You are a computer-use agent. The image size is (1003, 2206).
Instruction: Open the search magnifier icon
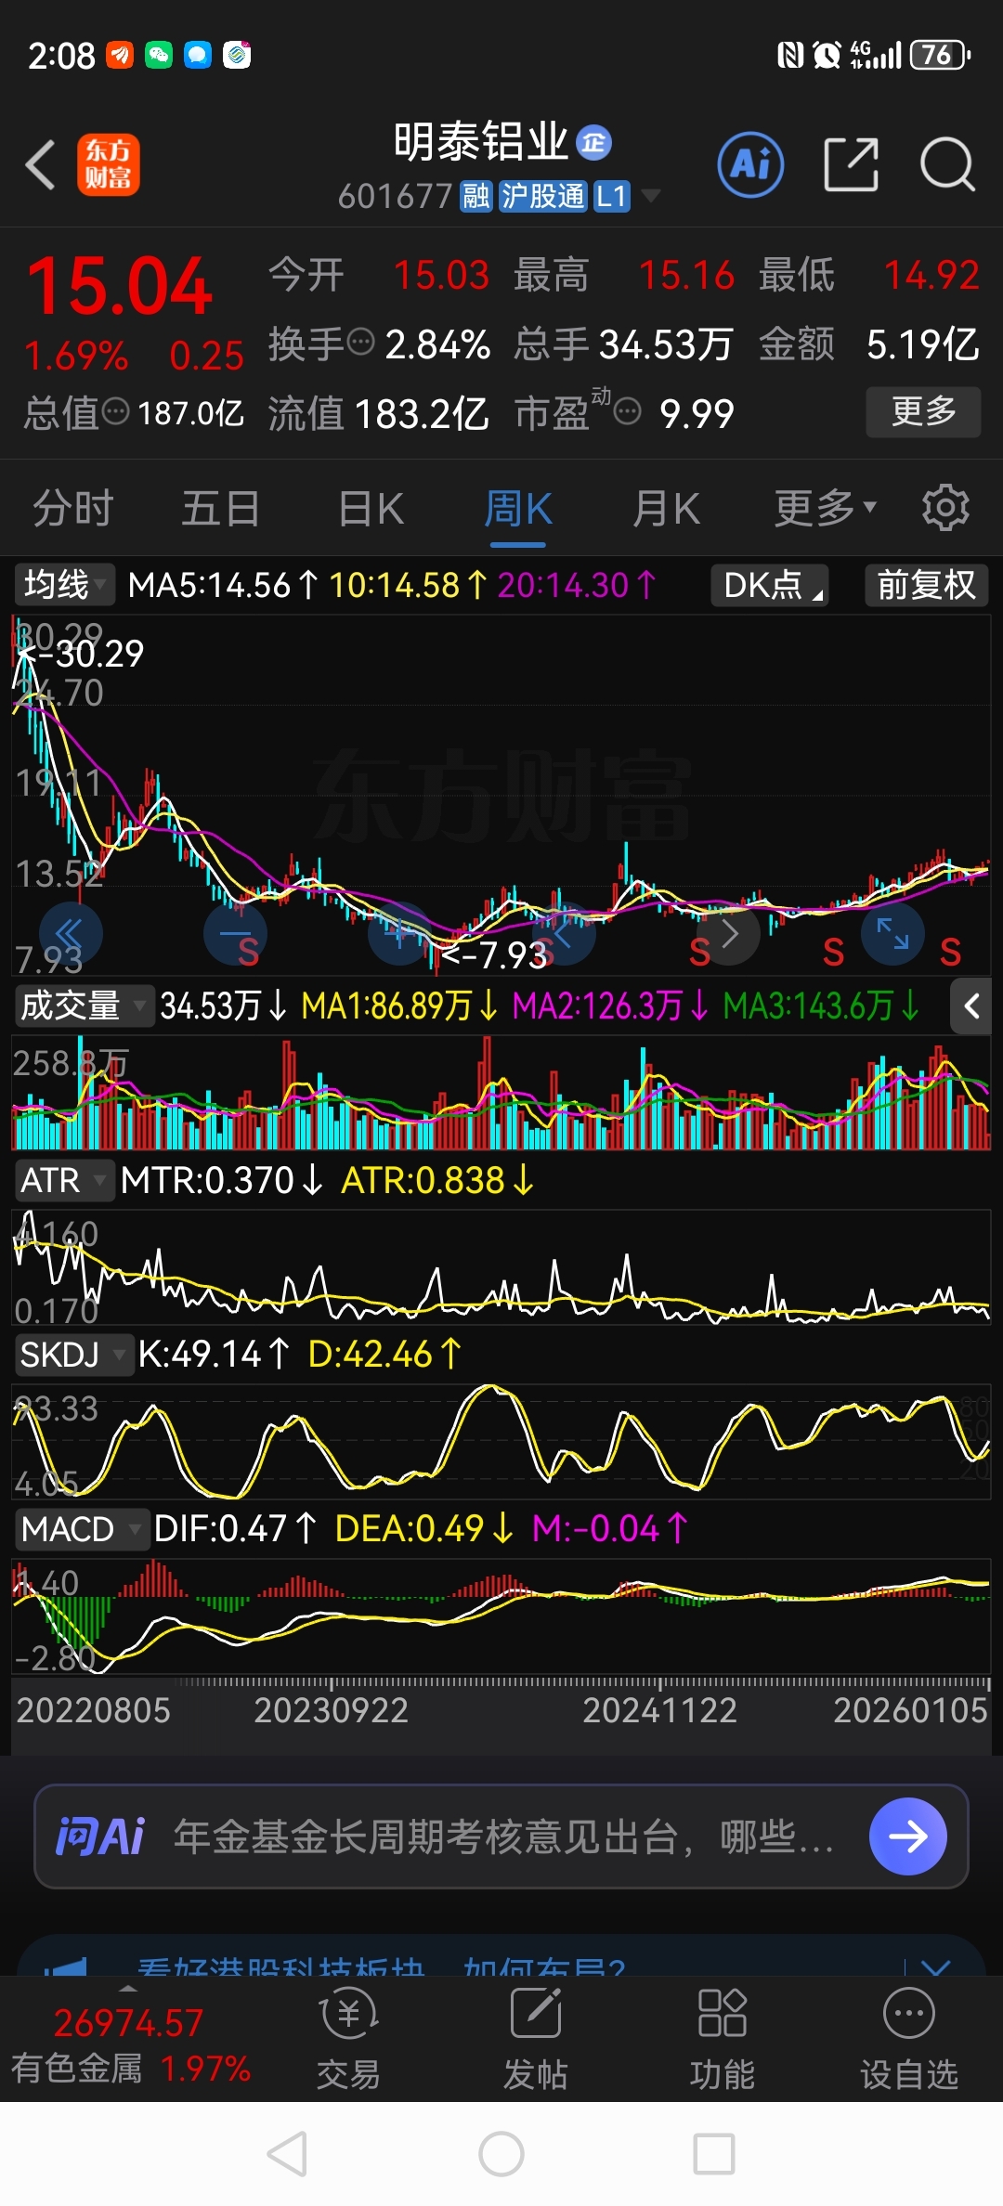click(x=947, y=164)
